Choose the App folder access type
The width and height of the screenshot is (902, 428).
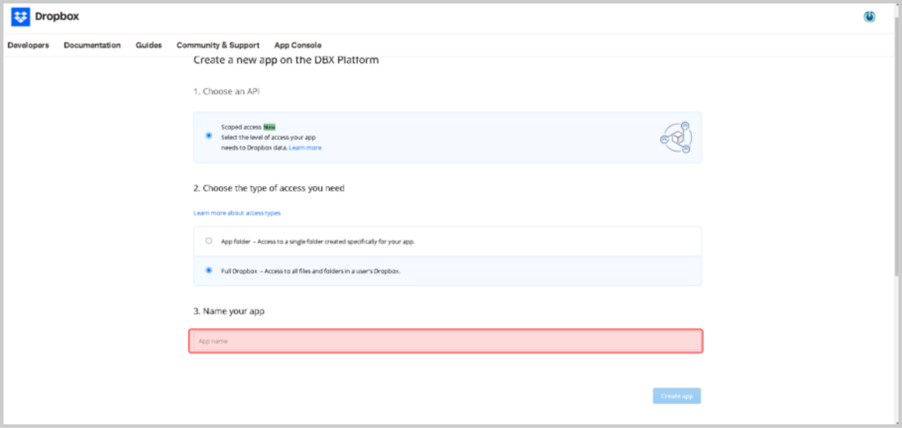click(x=209, y=241)
